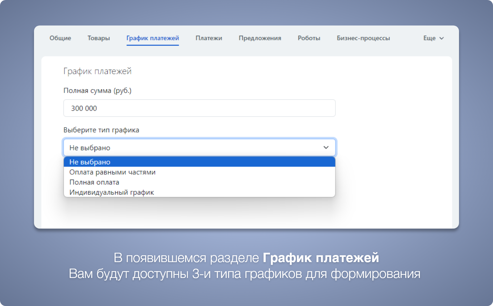Open the Предложения tab
The image size is (493, 306).
(x=260, y=38)
